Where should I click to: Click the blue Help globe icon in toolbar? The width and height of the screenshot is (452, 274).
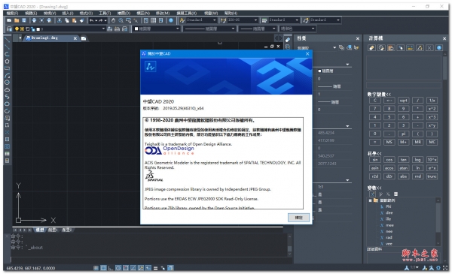[x=171, y=20]
